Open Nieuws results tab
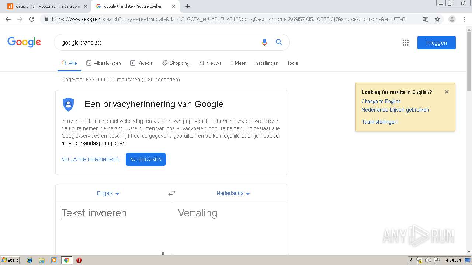Viewport: 472px width, 265px height. [x=210, y=63]
